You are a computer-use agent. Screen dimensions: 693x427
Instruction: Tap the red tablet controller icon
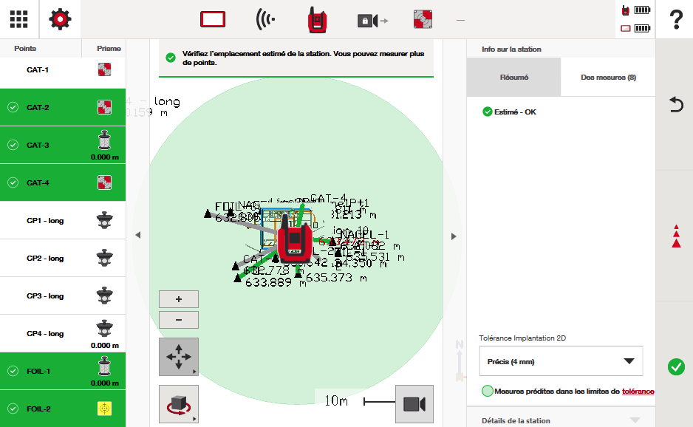coord(213,20)
